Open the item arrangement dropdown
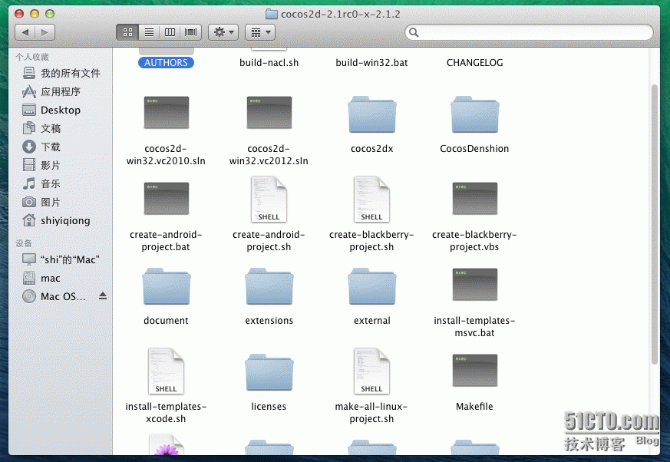 pos(260,32)
